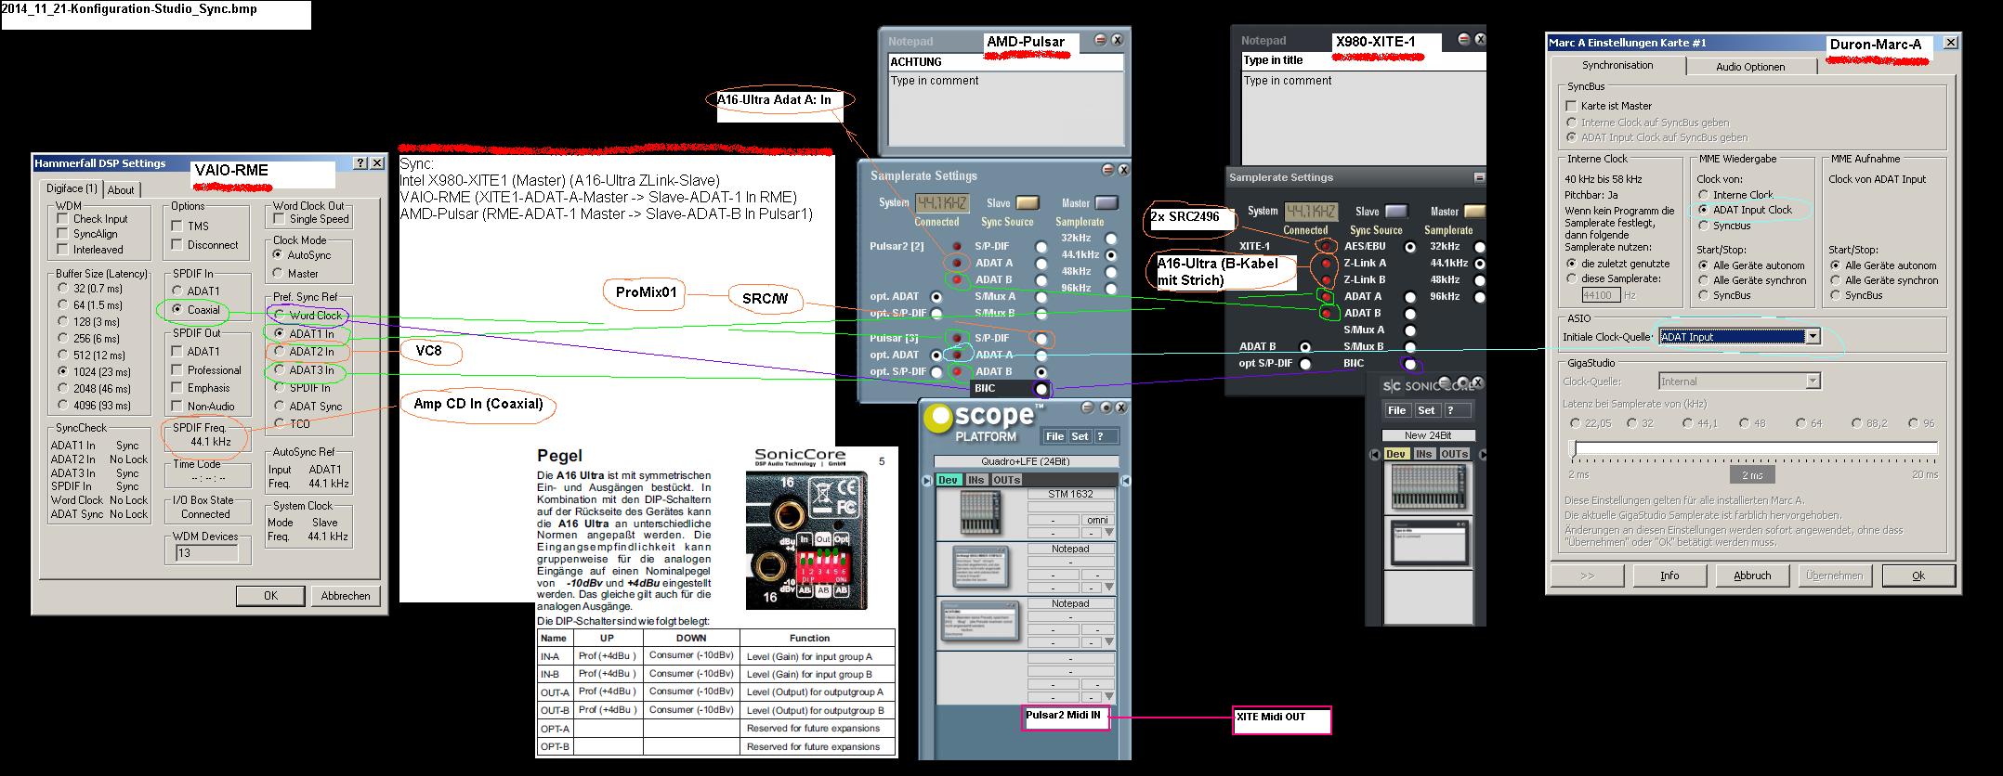The height and width of the screenshot is (776, 2003).
Task: Click the Slave button in XITE-1 Samplerate Settings
Action: pyautogui.click(x=1396, y=212)
